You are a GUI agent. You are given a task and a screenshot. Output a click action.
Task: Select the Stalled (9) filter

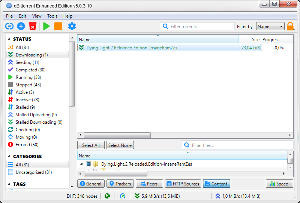click(37, 107)
